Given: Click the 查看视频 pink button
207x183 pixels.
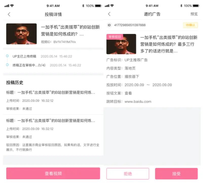Looking at the screenshot, I should (x=53, y=173).
